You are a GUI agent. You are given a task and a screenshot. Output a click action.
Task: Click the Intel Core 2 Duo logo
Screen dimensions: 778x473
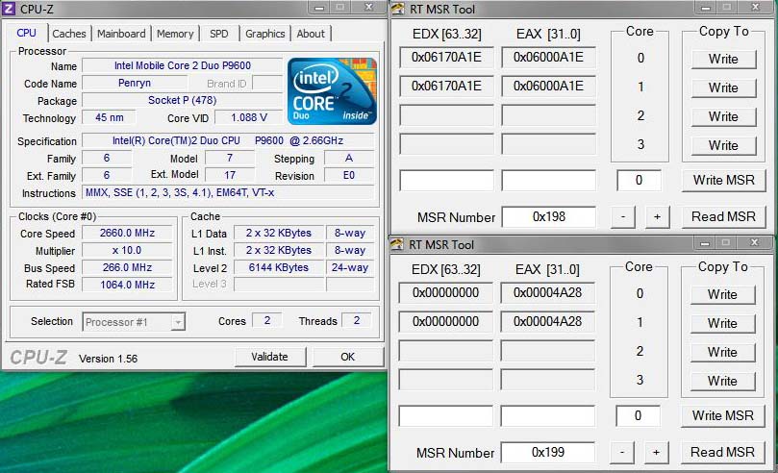click(x=332, y=91)
